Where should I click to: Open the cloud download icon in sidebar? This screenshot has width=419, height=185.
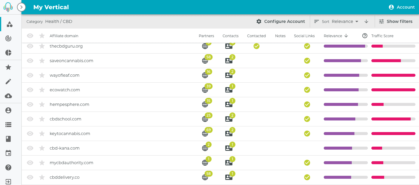pyautogui.click(x=9, y=96)
